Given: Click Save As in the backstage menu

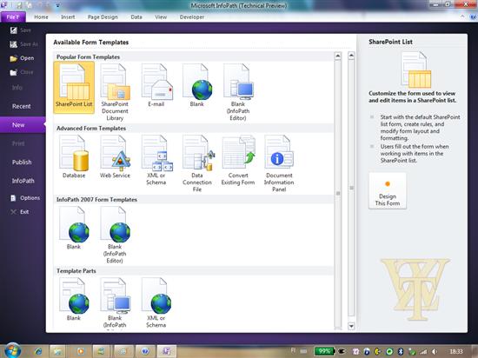Looking at the screenshot, I should coord(23,44).
